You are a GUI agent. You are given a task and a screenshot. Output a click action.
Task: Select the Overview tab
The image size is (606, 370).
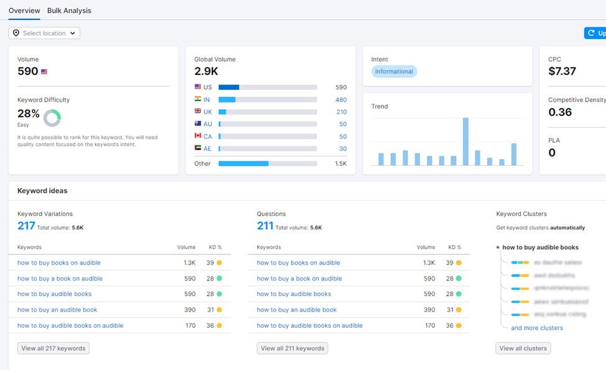[x=24, y=11]
